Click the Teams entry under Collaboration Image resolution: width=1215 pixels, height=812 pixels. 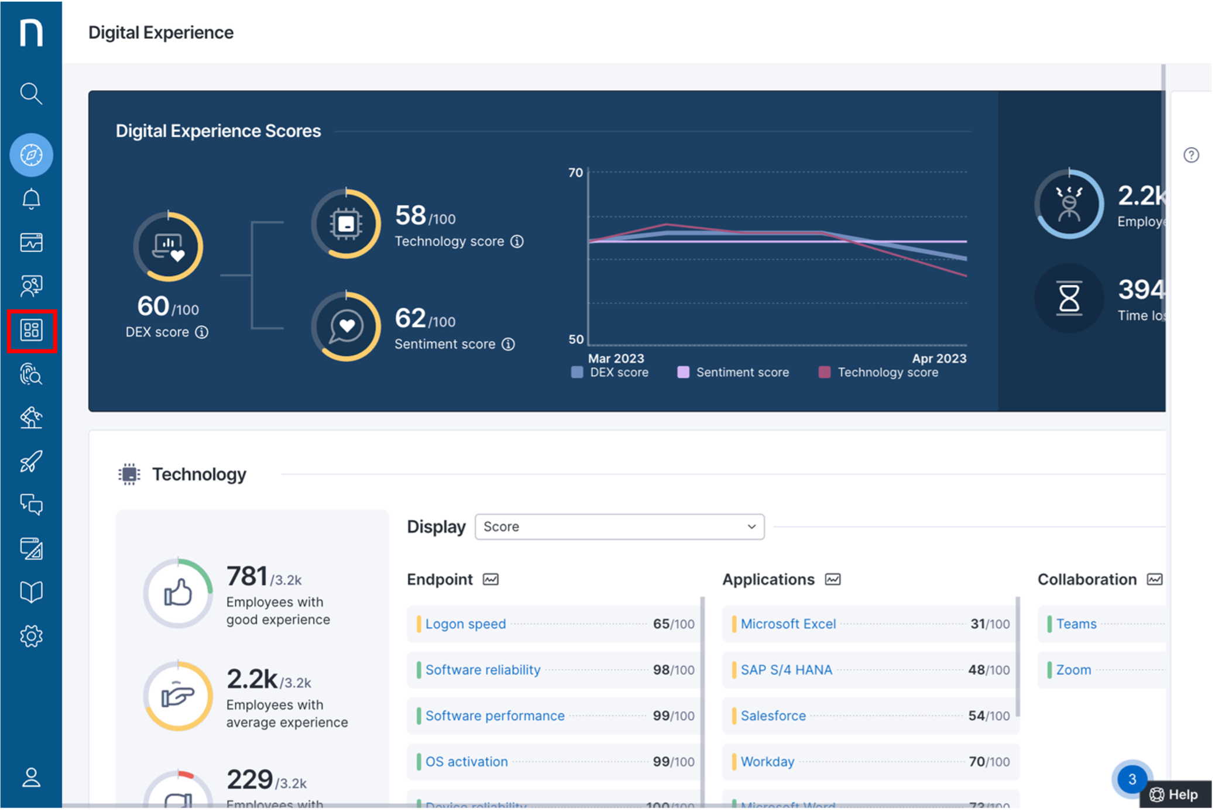pyautogui.click(x=1076, y=624)
